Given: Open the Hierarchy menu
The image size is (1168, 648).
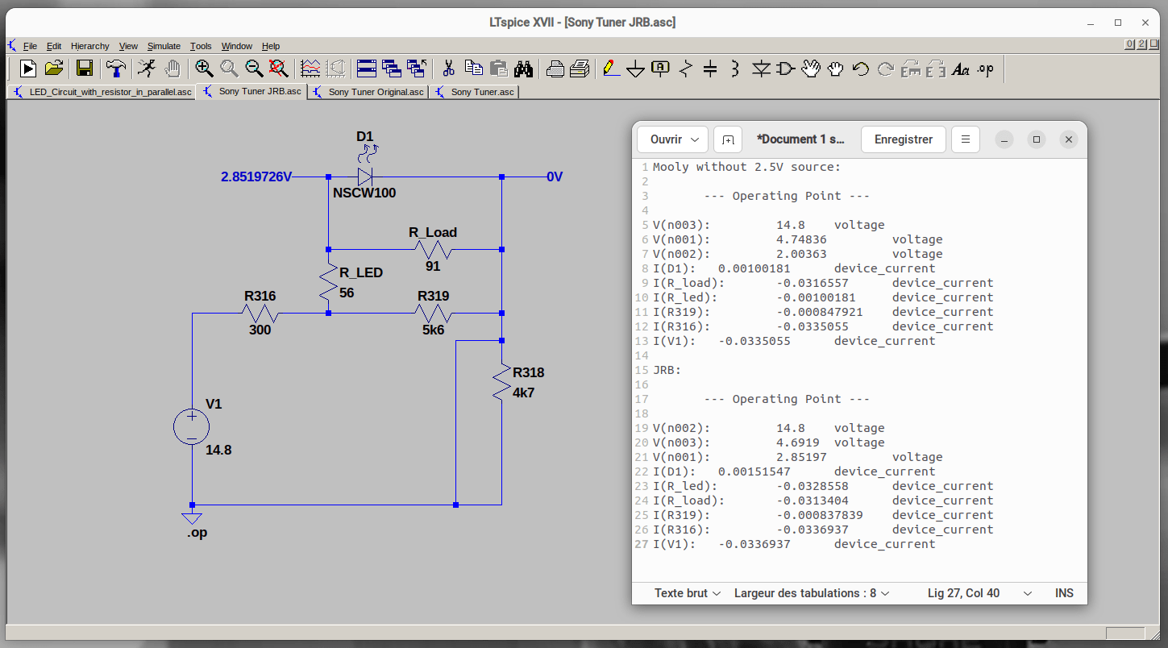Looking at the screenshot, I should tap(90, 46).
